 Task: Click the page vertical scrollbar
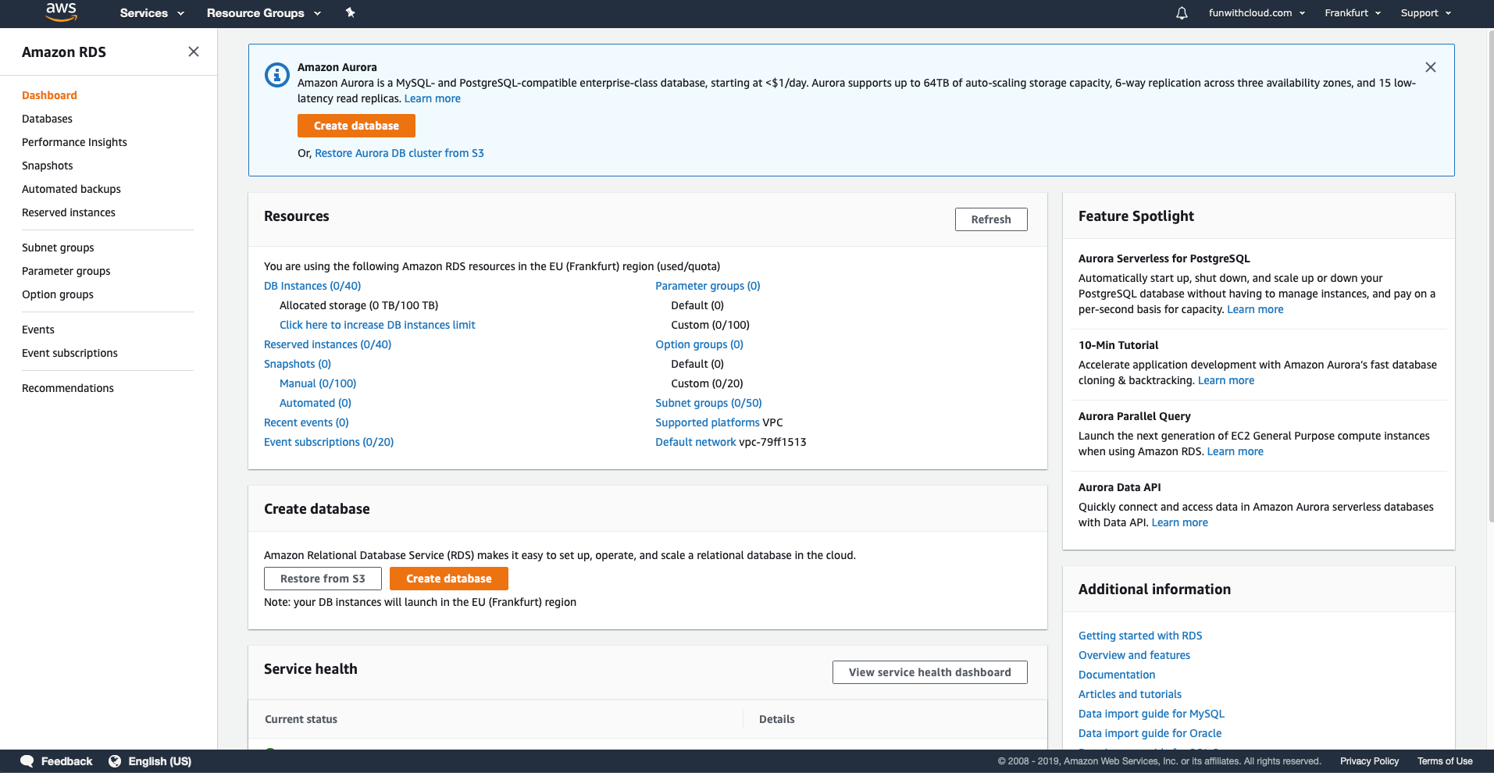coord(1490,277)
